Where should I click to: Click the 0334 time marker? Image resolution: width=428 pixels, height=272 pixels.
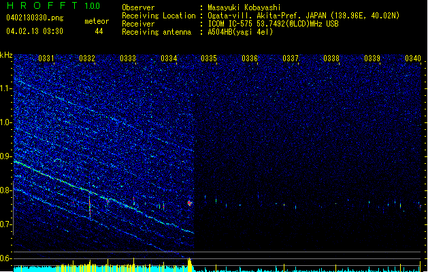pos(169,58)
